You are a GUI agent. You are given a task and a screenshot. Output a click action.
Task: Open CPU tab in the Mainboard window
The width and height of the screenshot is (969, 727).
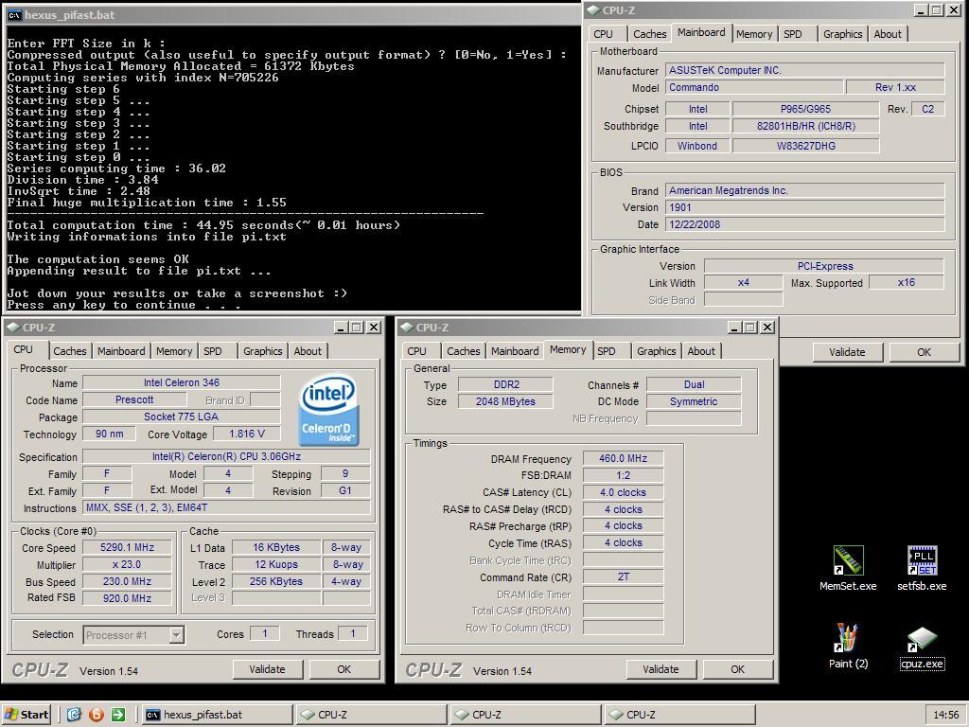[x=603, y=34]
